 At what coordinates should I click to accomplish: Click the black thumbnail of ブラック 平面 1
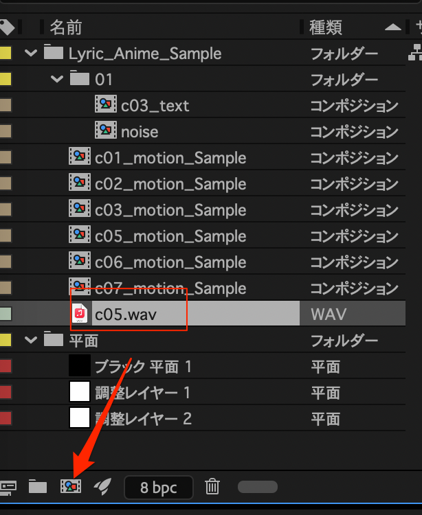(x=80, y=366)
